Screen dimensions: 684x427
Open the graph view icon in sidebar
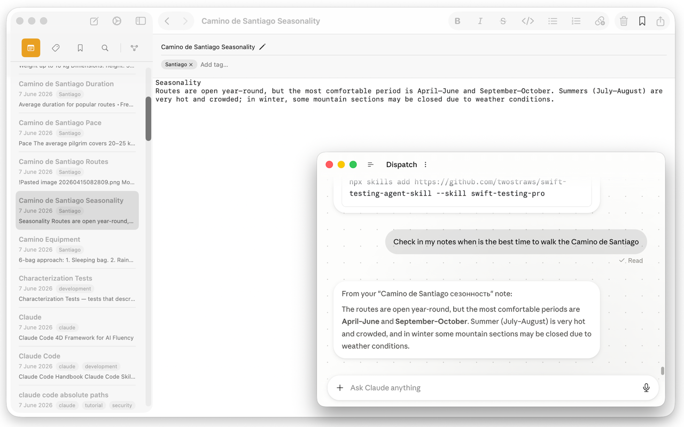134,48
